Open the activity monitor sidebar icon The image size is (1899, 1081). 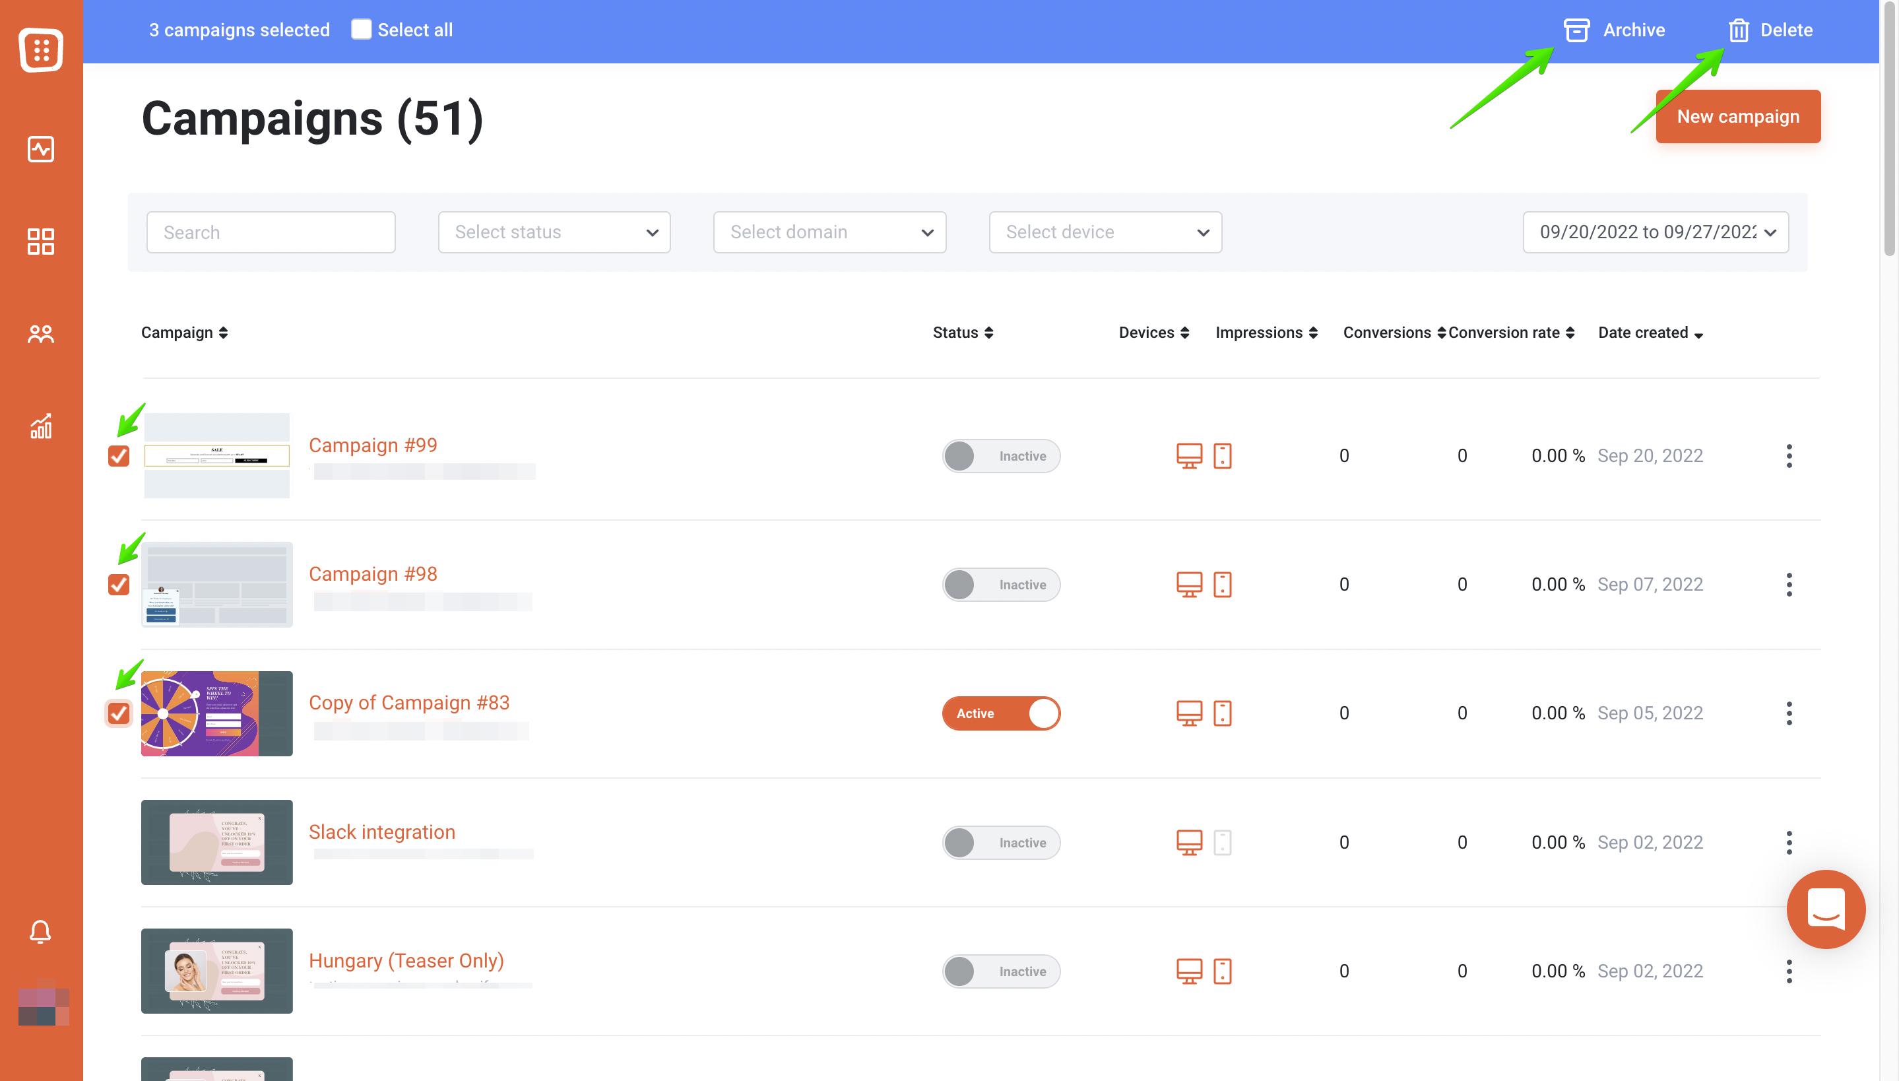41,149
